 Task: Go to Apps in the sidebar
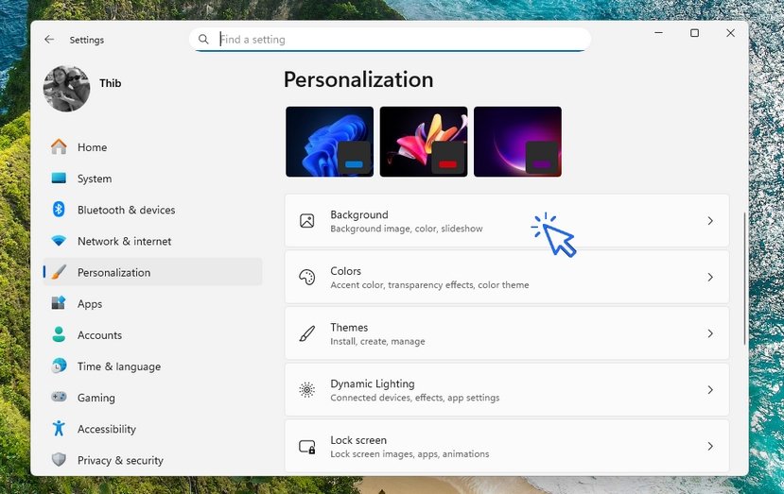tap(90, 304)
